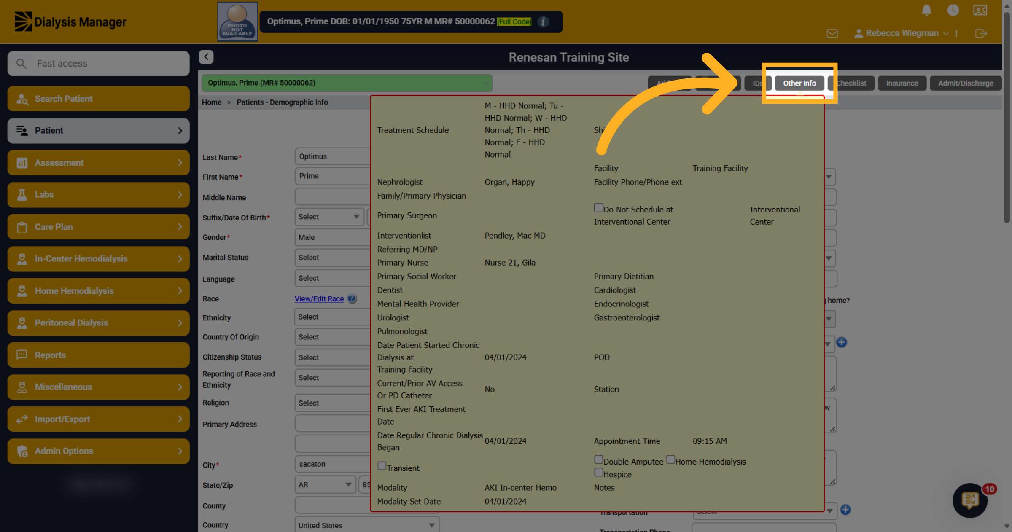The image size is (1012, 532).
Task: Open the Admit/Discharge tab
Action: 965,83
